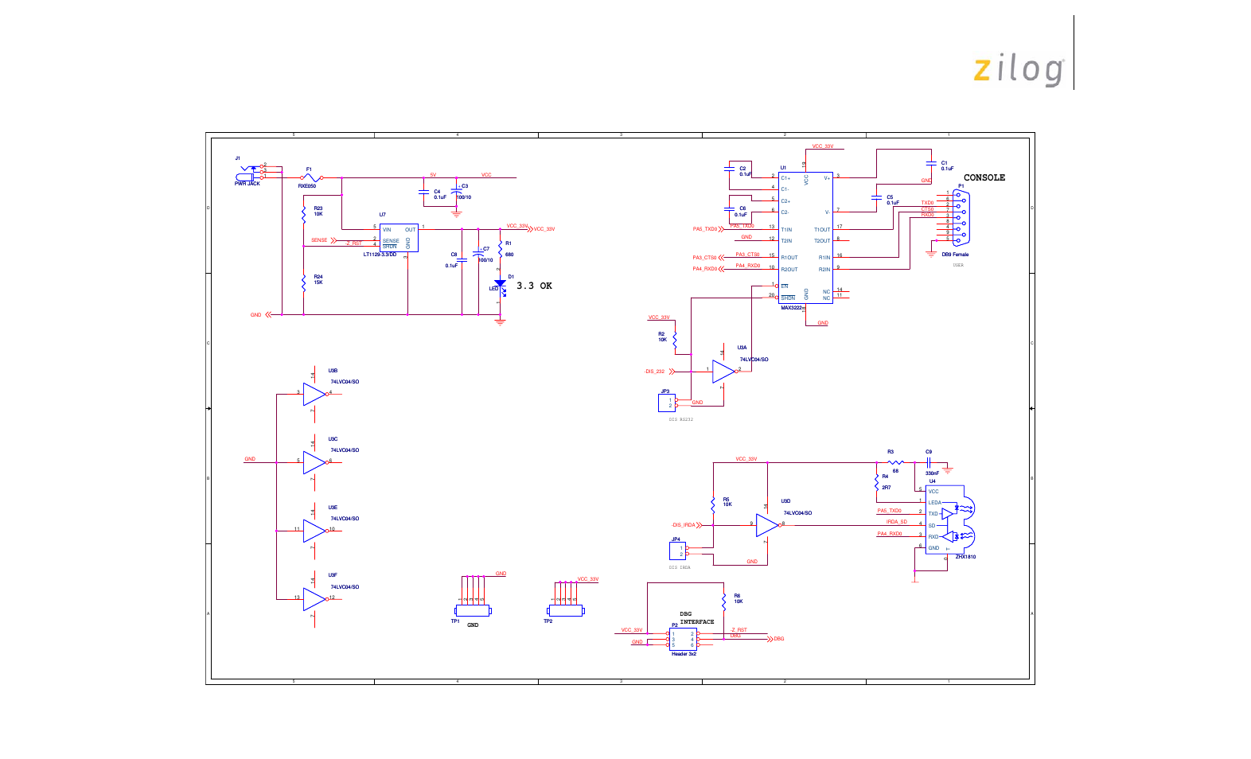Select resistor R1 680 symbol
Viewport: 1251px width, 759px height.
click(500, 250)
